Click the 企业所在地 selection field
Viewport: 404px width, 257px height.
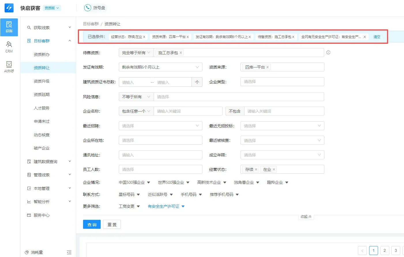pos(160,140)
